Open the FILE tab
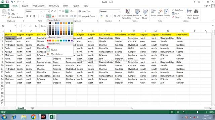 coord(4,6)
